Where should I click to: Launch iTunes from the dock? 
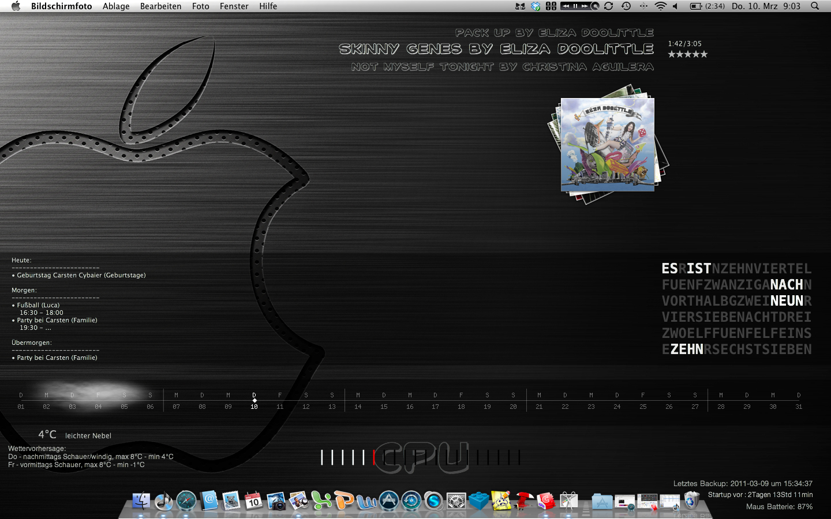point(163,501)
